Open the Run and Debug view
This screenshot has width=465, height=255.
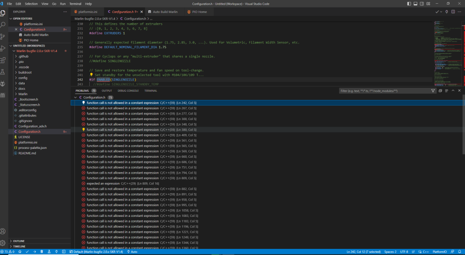point(3,48)
